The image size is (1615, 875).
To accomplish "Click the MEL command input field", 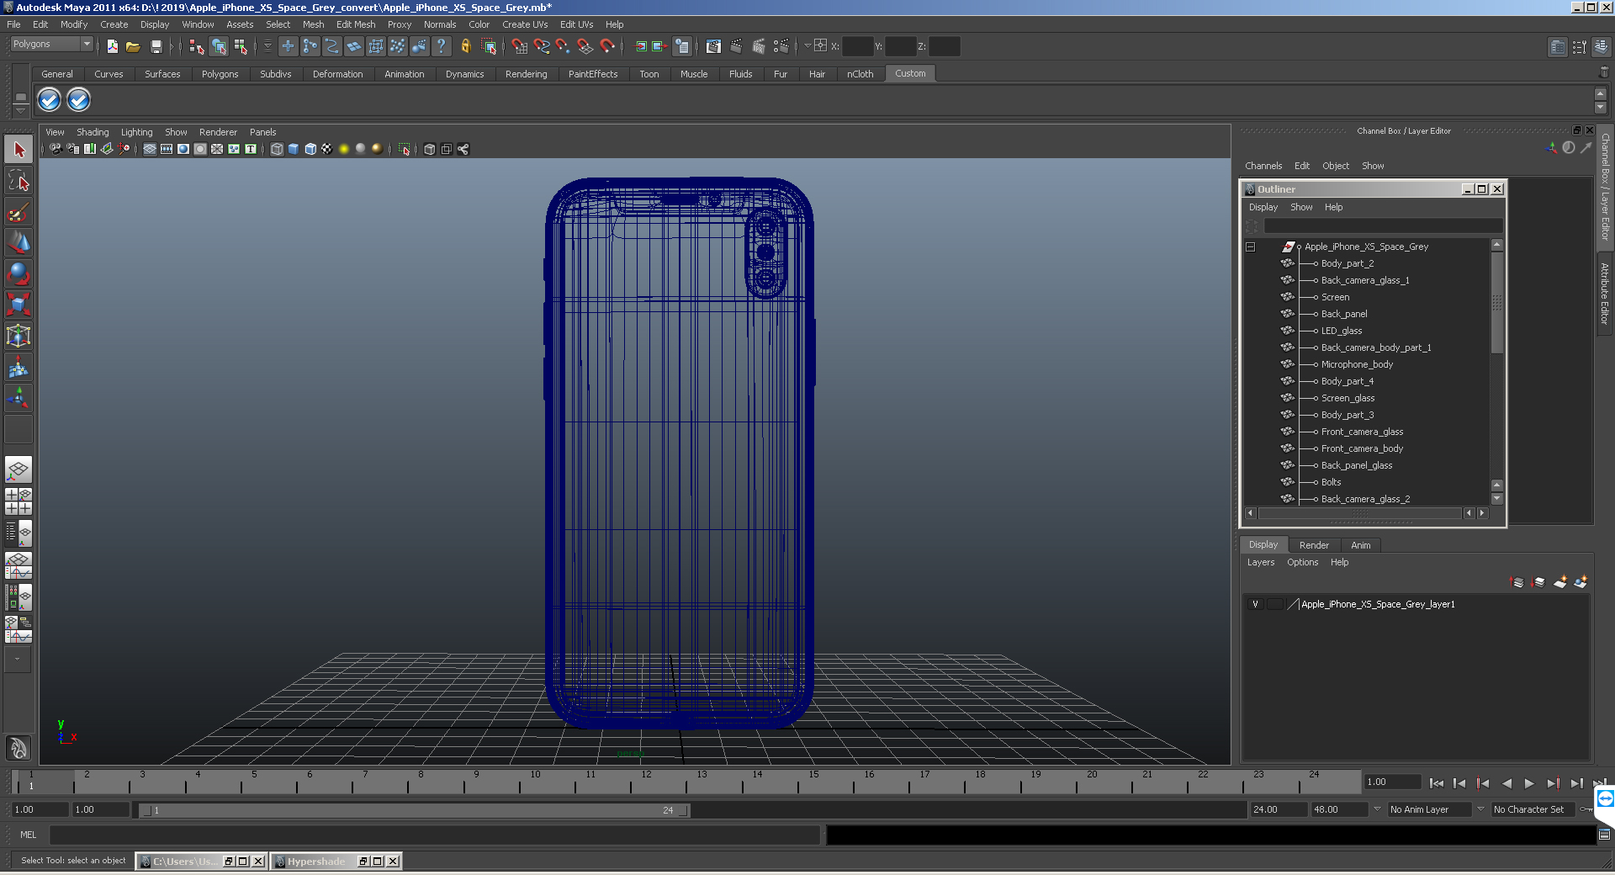I will click(435, 835).
